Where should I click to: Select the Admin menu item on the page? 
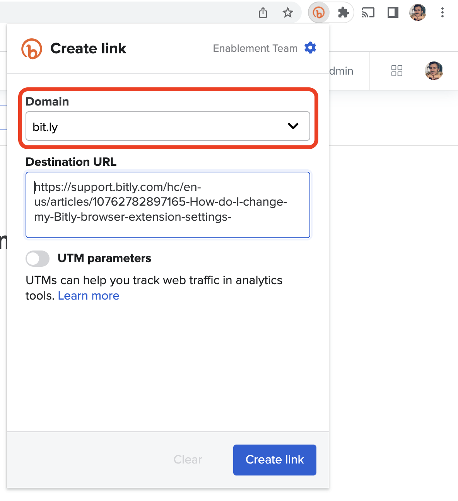(x=340, y=71)
